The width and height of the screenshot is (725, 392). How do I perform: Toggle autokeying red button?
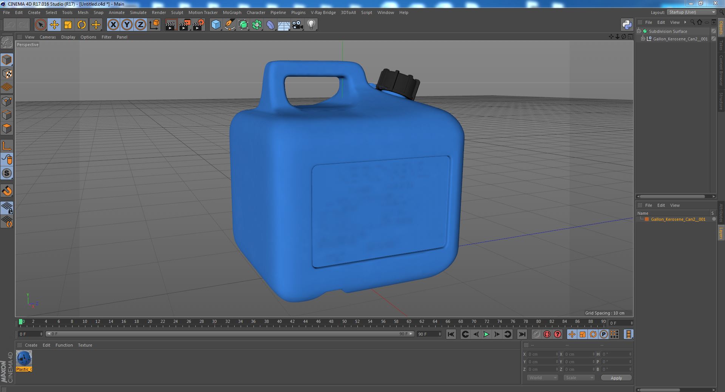pos(547,334)
